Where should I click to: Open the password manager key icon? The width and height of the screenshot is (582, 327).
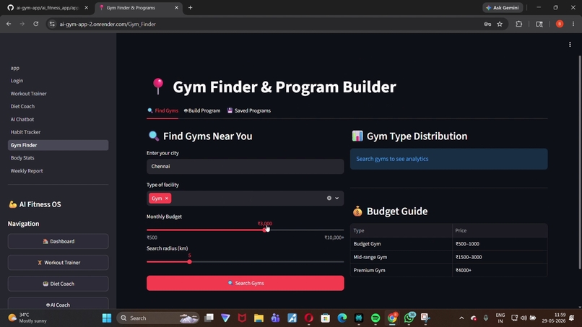(487, 24)
